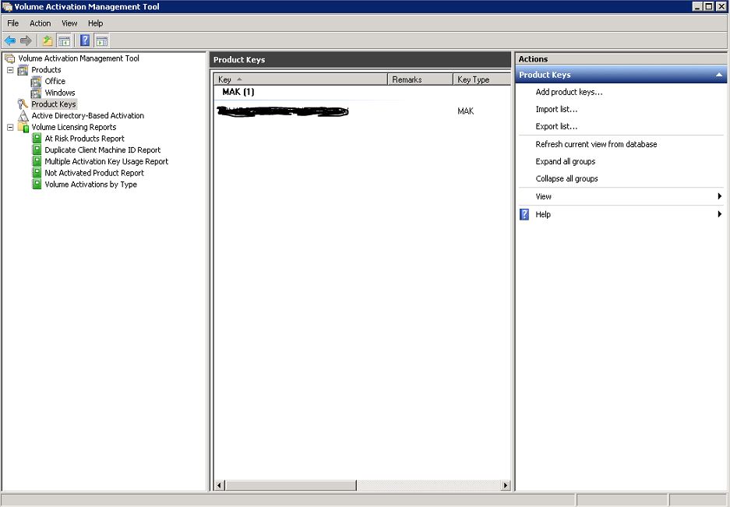Screen dimensions: 730x507
Task: Toggle the Show/Hide Console Tree toolbar icon
Action: [63, 40]
